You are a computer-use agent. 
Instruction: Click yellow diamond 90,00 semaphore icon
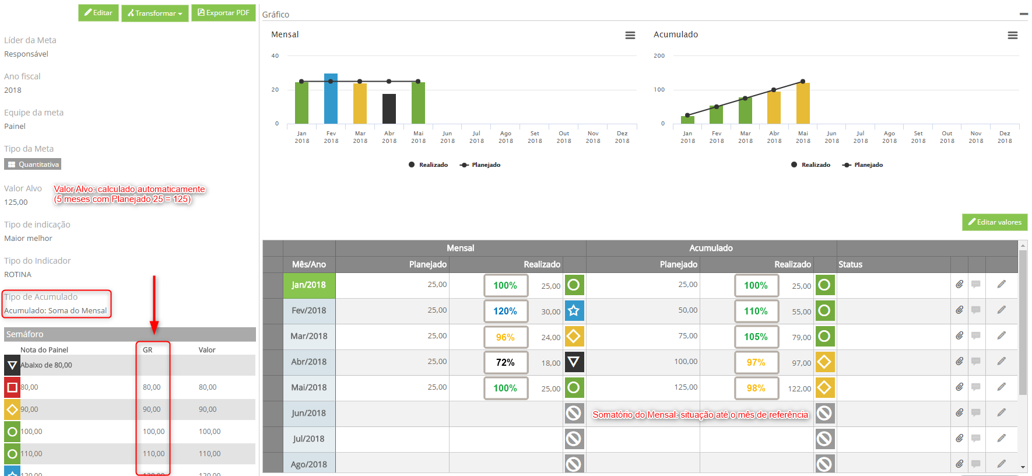[x=12, y=409]
